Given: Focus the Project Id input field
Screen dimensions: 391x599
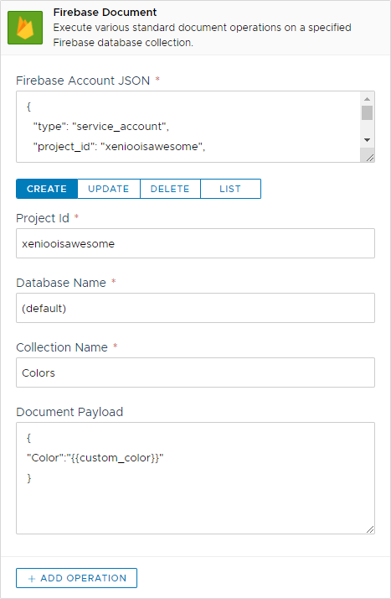Looking at the screenshot, I should point(195,243).
